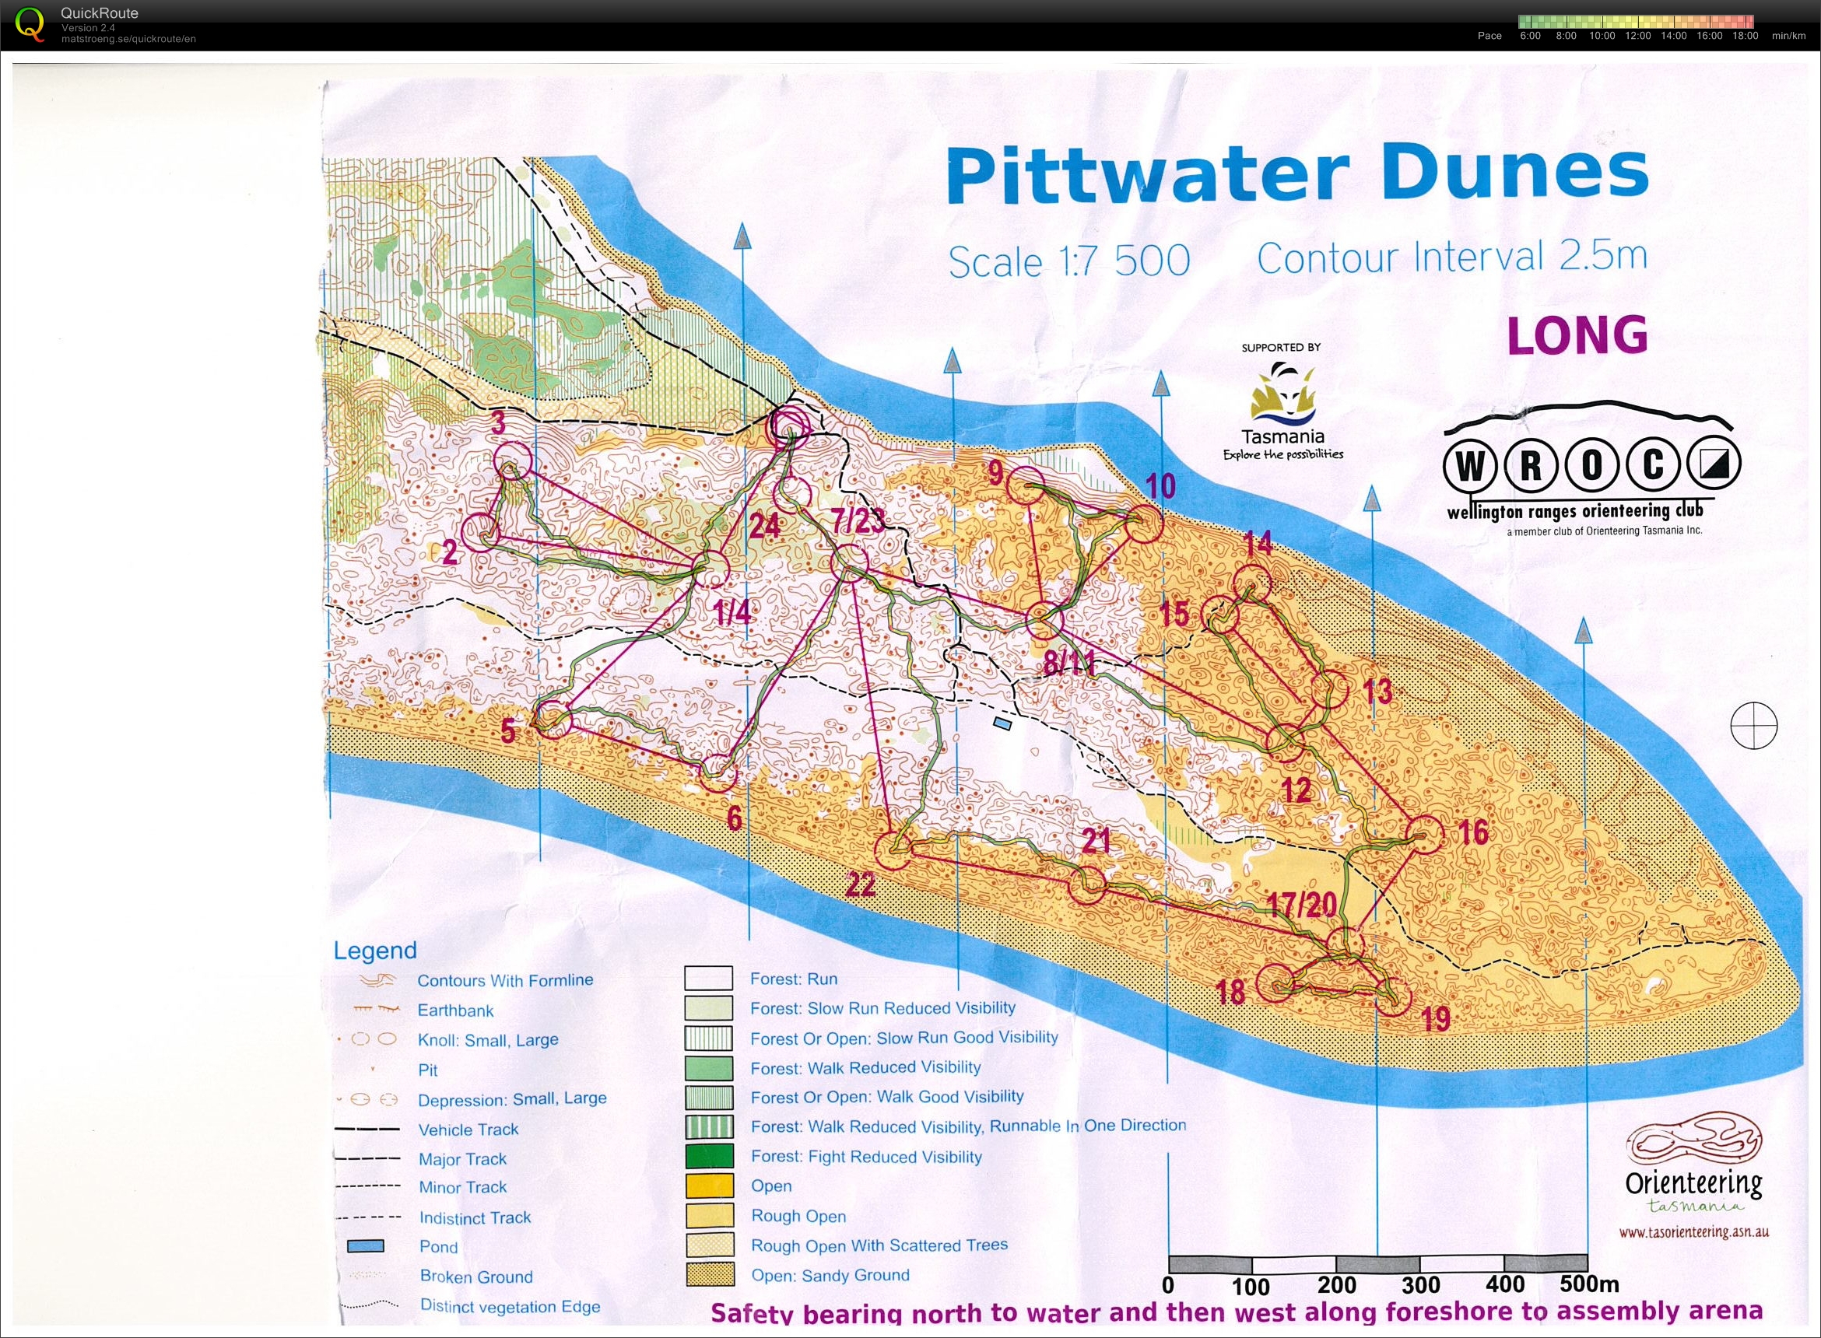Click control circle 22 on the route

pos(895,851)
